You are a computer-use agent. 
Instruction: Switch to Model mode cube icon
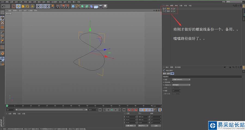[2, 18]
